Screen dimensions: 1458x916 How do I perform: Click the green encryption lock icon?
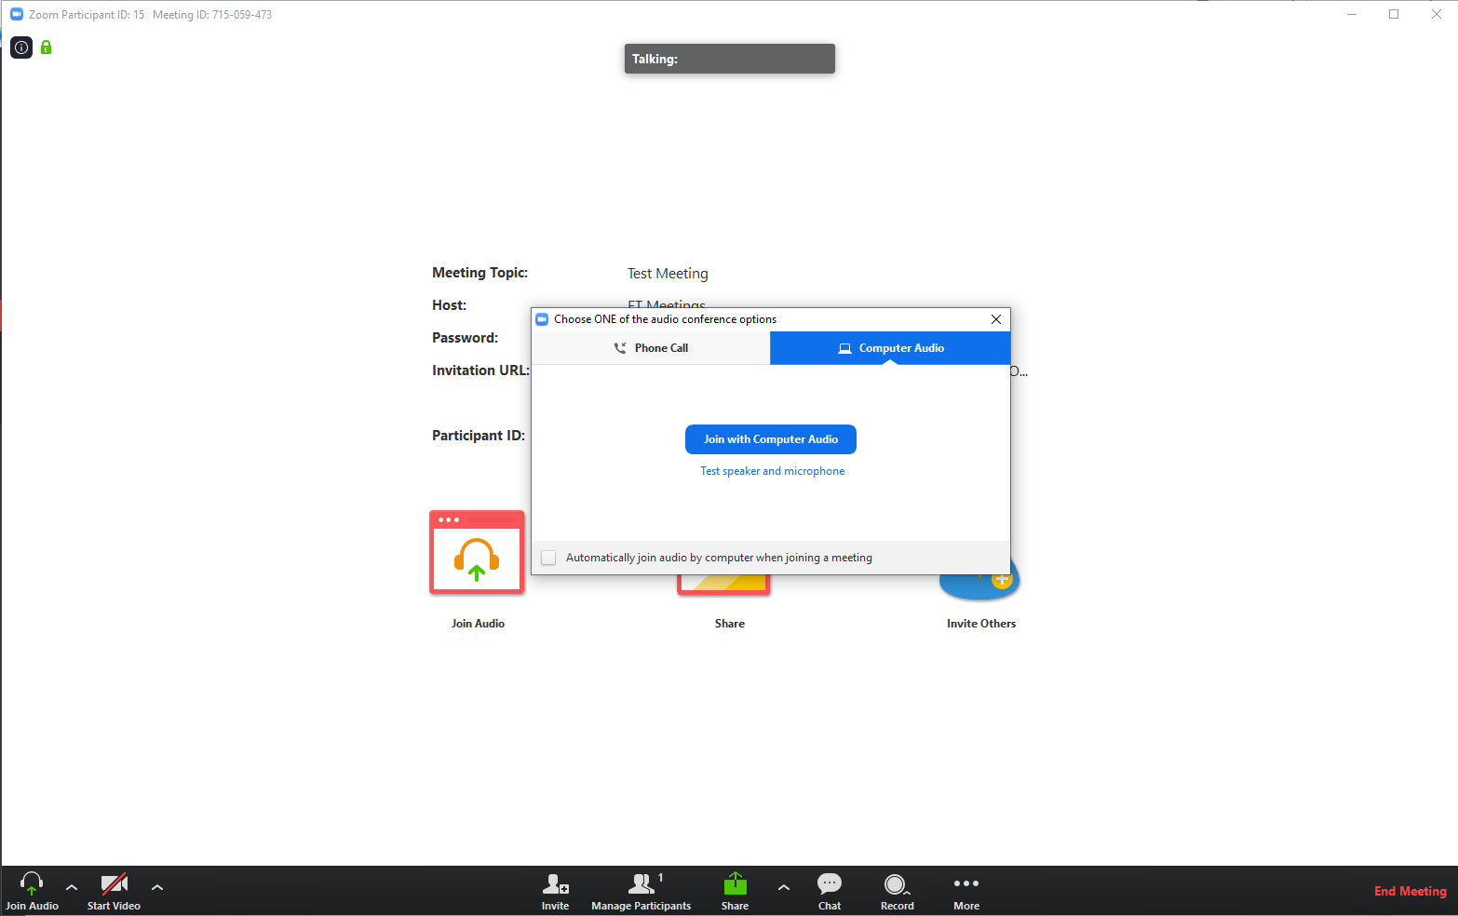point(46,47)
